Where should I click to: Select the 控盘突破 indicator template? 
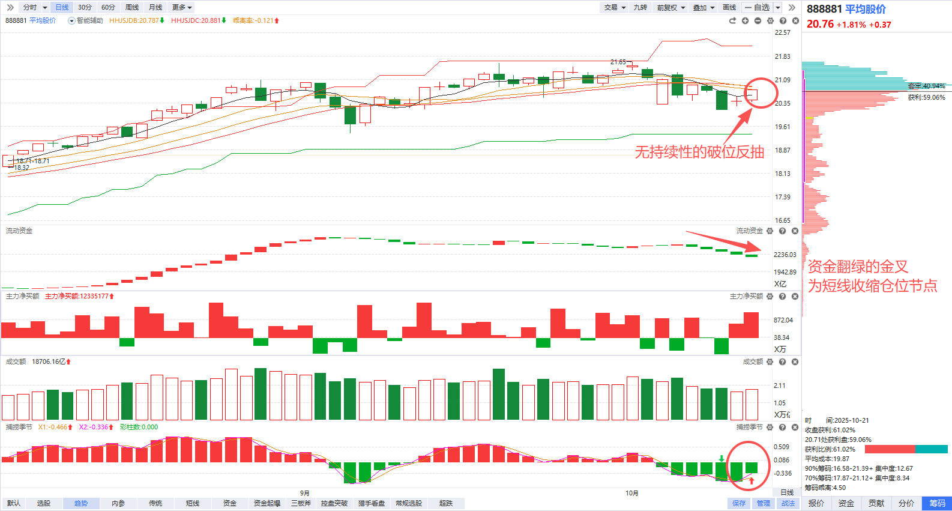[x=334, y=503]
